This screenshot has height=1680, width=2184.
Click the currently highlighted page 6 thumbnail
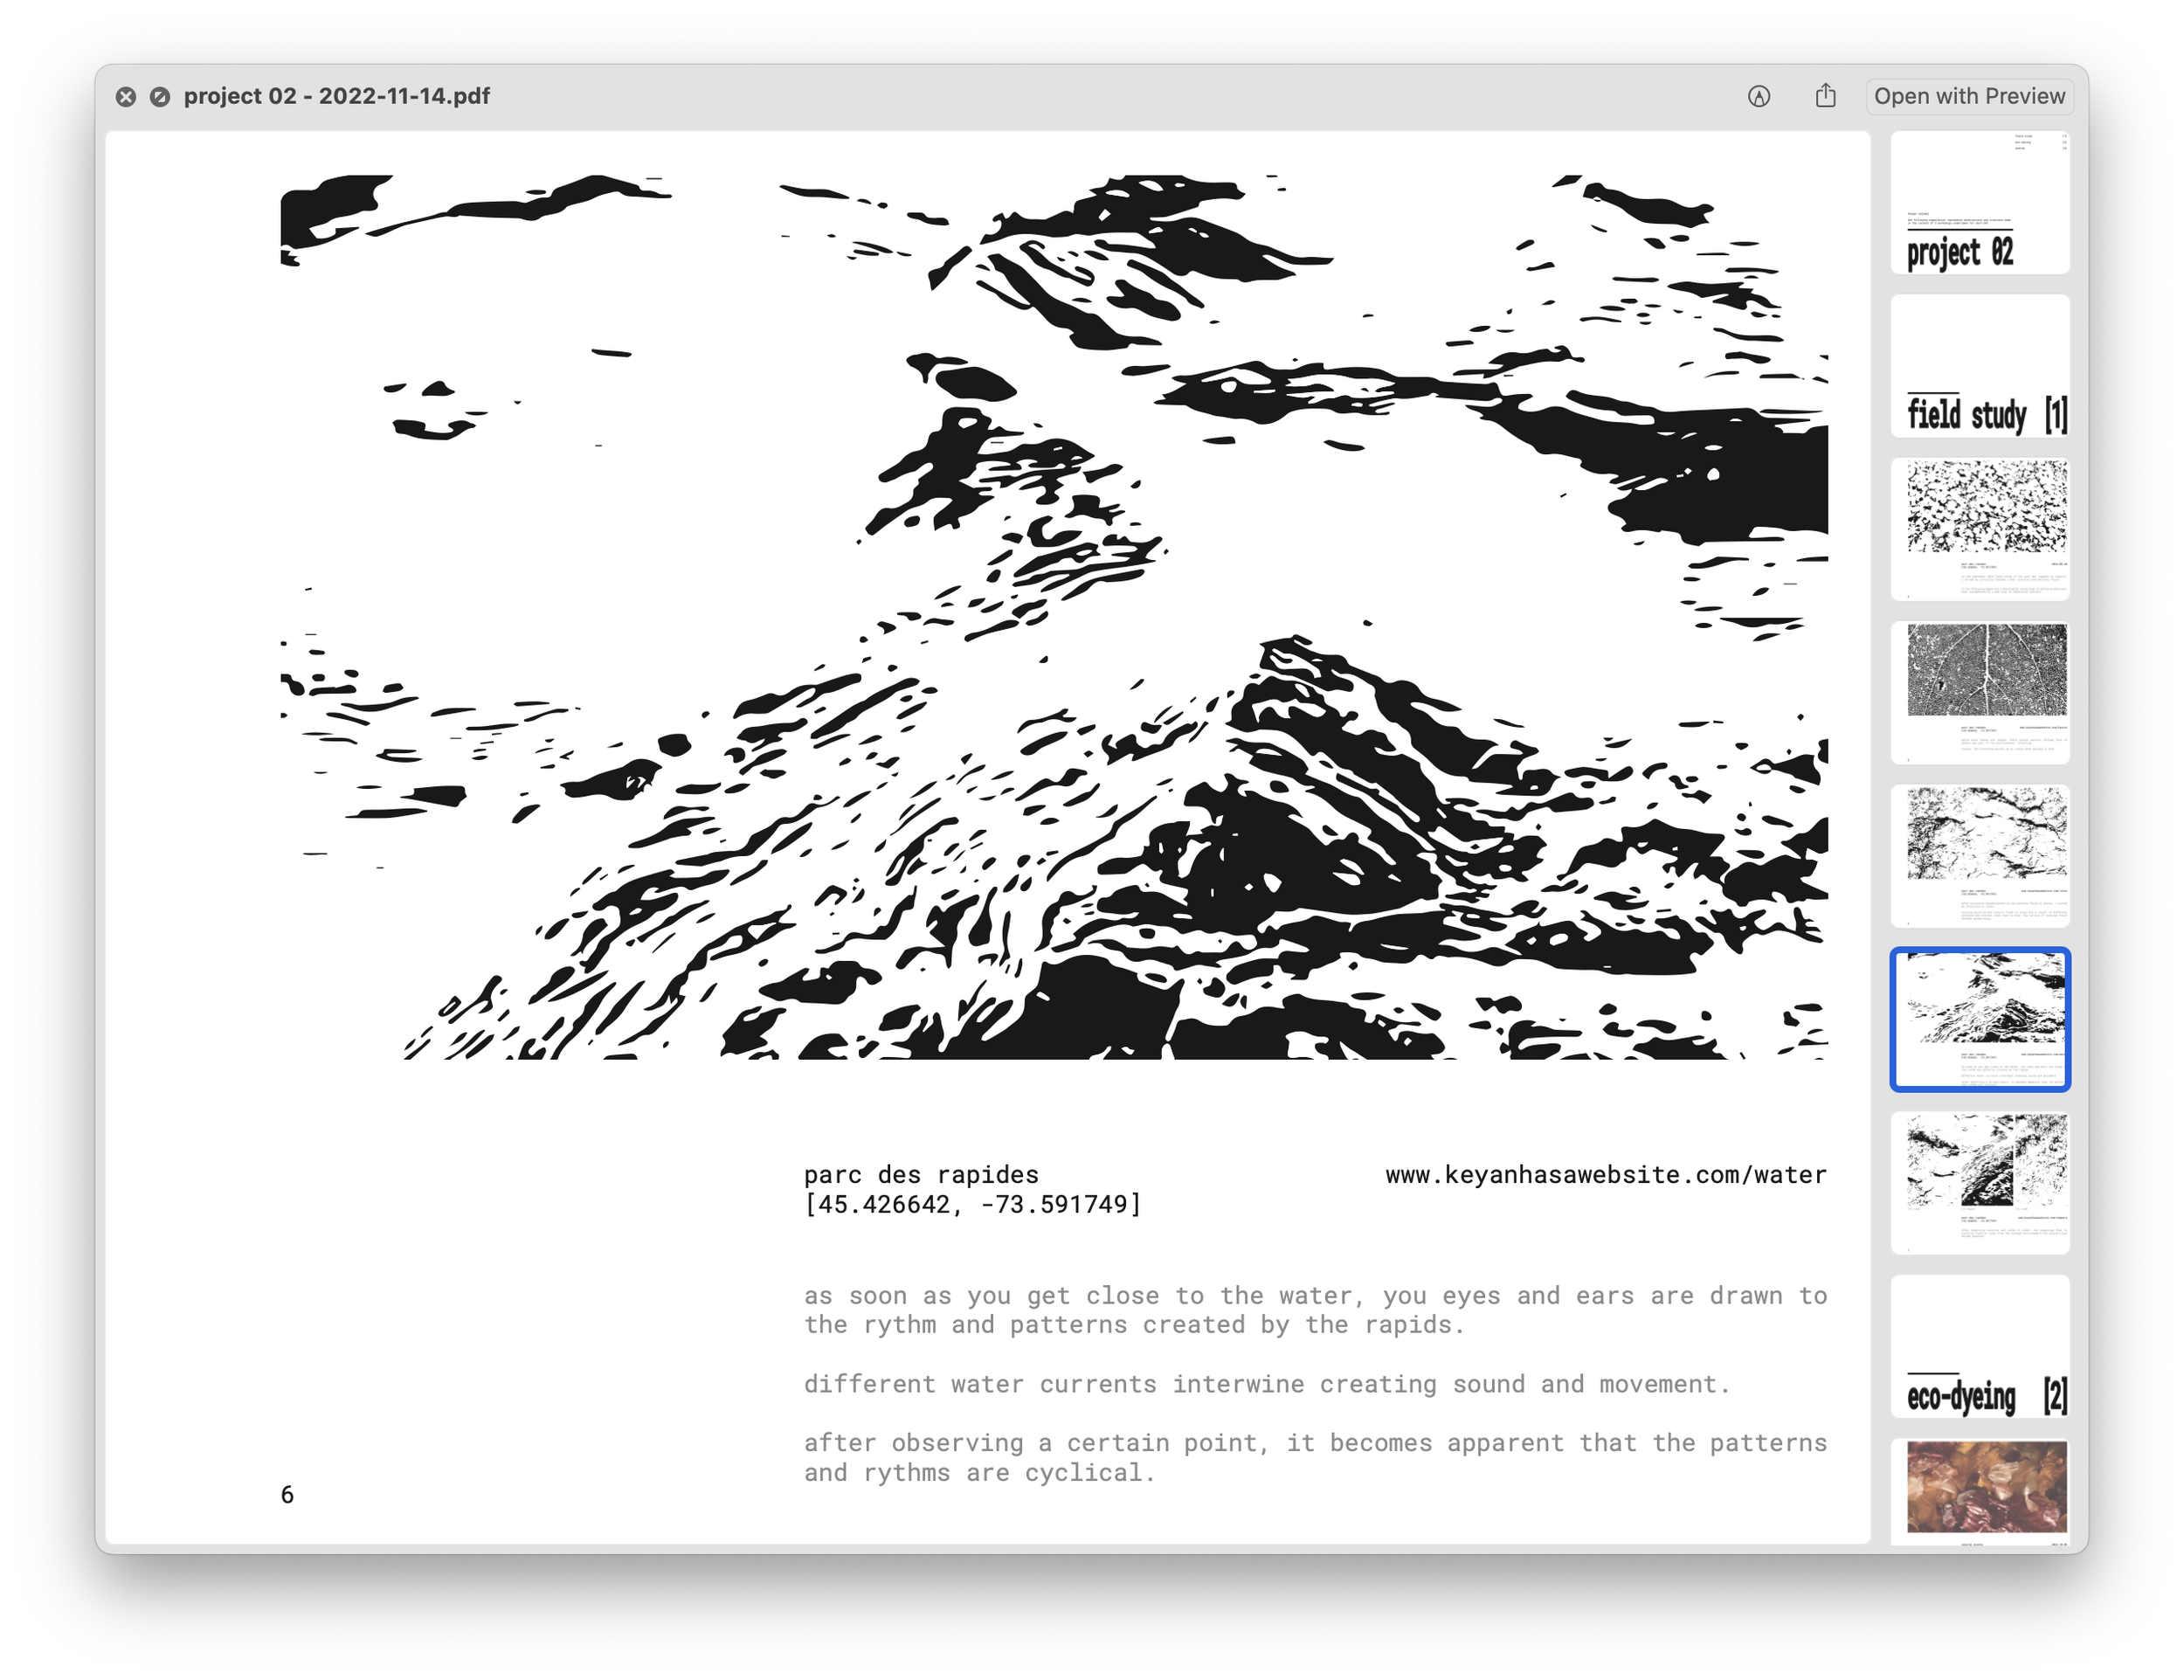1980,1019
